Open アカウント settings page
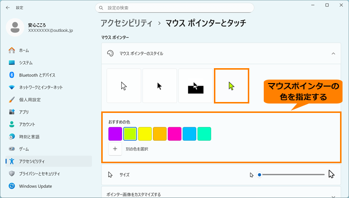Viewport: 349px width, 198px height. 49,124
